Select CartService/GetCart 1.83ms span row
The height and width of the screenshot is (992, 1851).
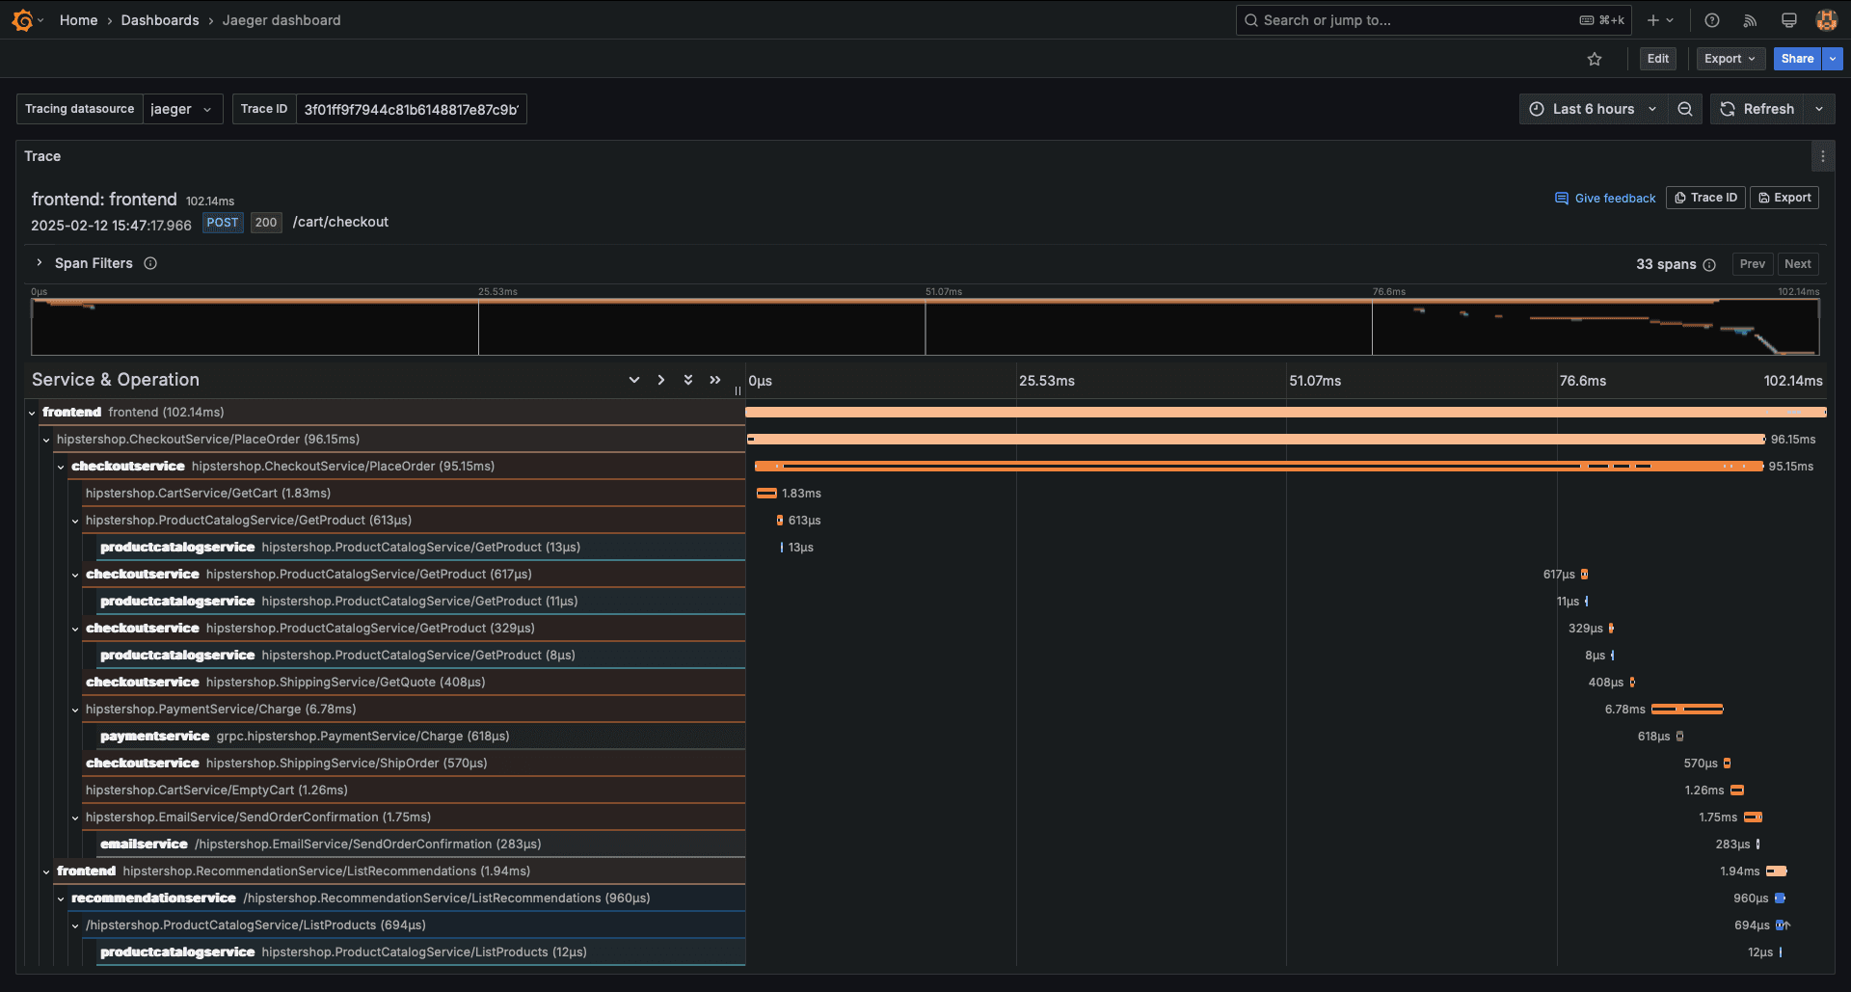414,494
